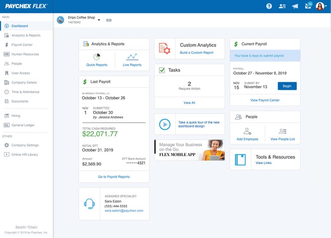Play the dashboard tour video button
331x238 pixels.
tap(165, 125)
